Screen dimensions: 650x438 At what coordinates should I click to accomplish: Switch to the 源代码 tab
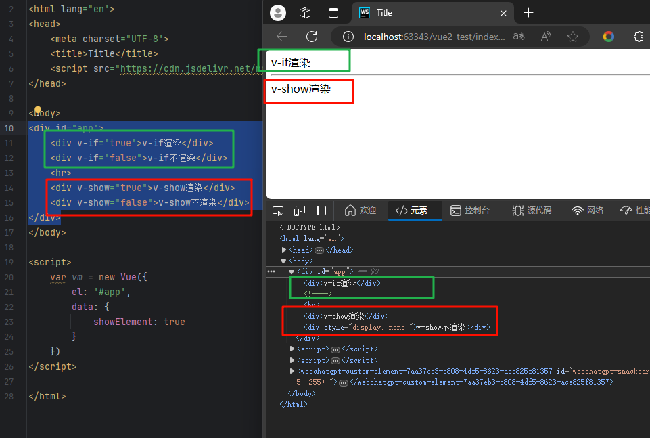[x=532, y=211]
